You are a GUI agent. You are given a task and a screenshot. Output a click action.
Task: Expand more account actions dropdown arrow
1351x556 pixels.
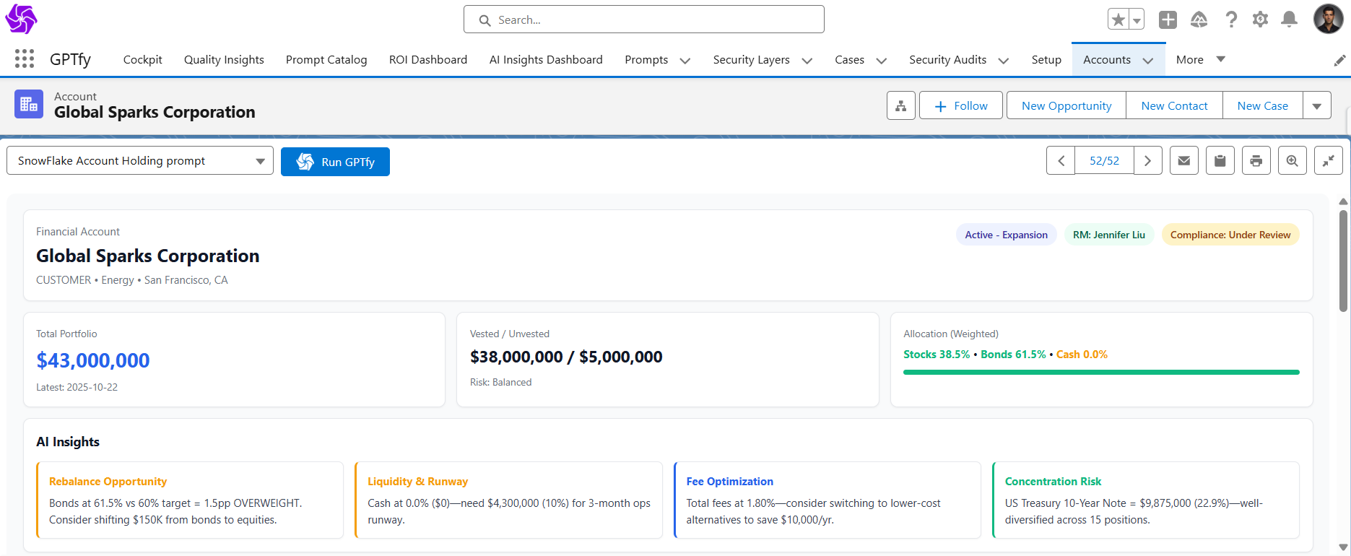(1316, 106)
